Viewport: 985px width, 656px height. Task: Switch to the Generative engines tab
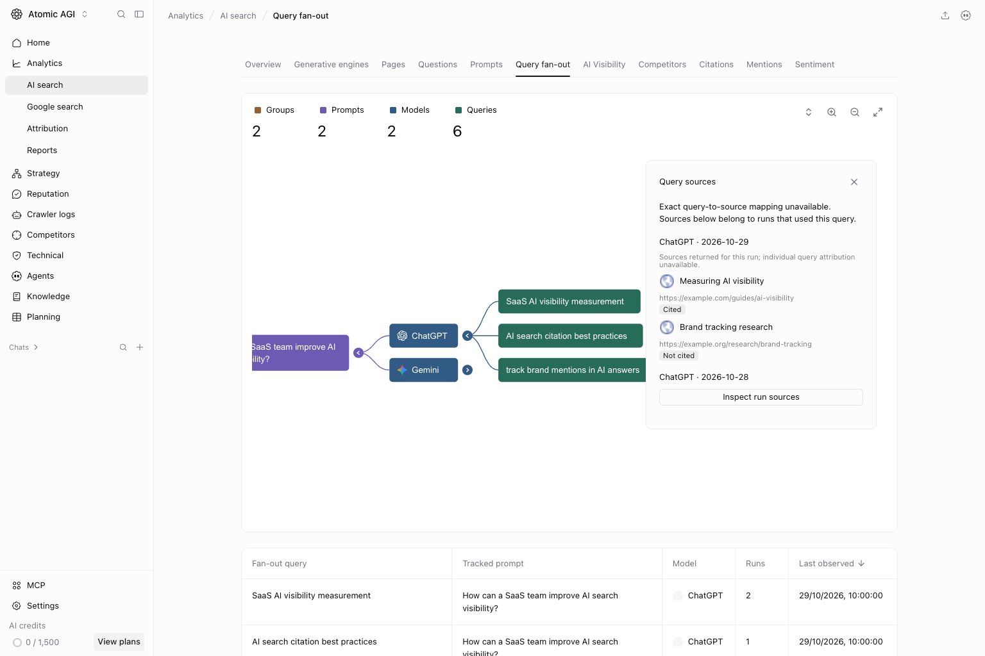tap(331, 65)
